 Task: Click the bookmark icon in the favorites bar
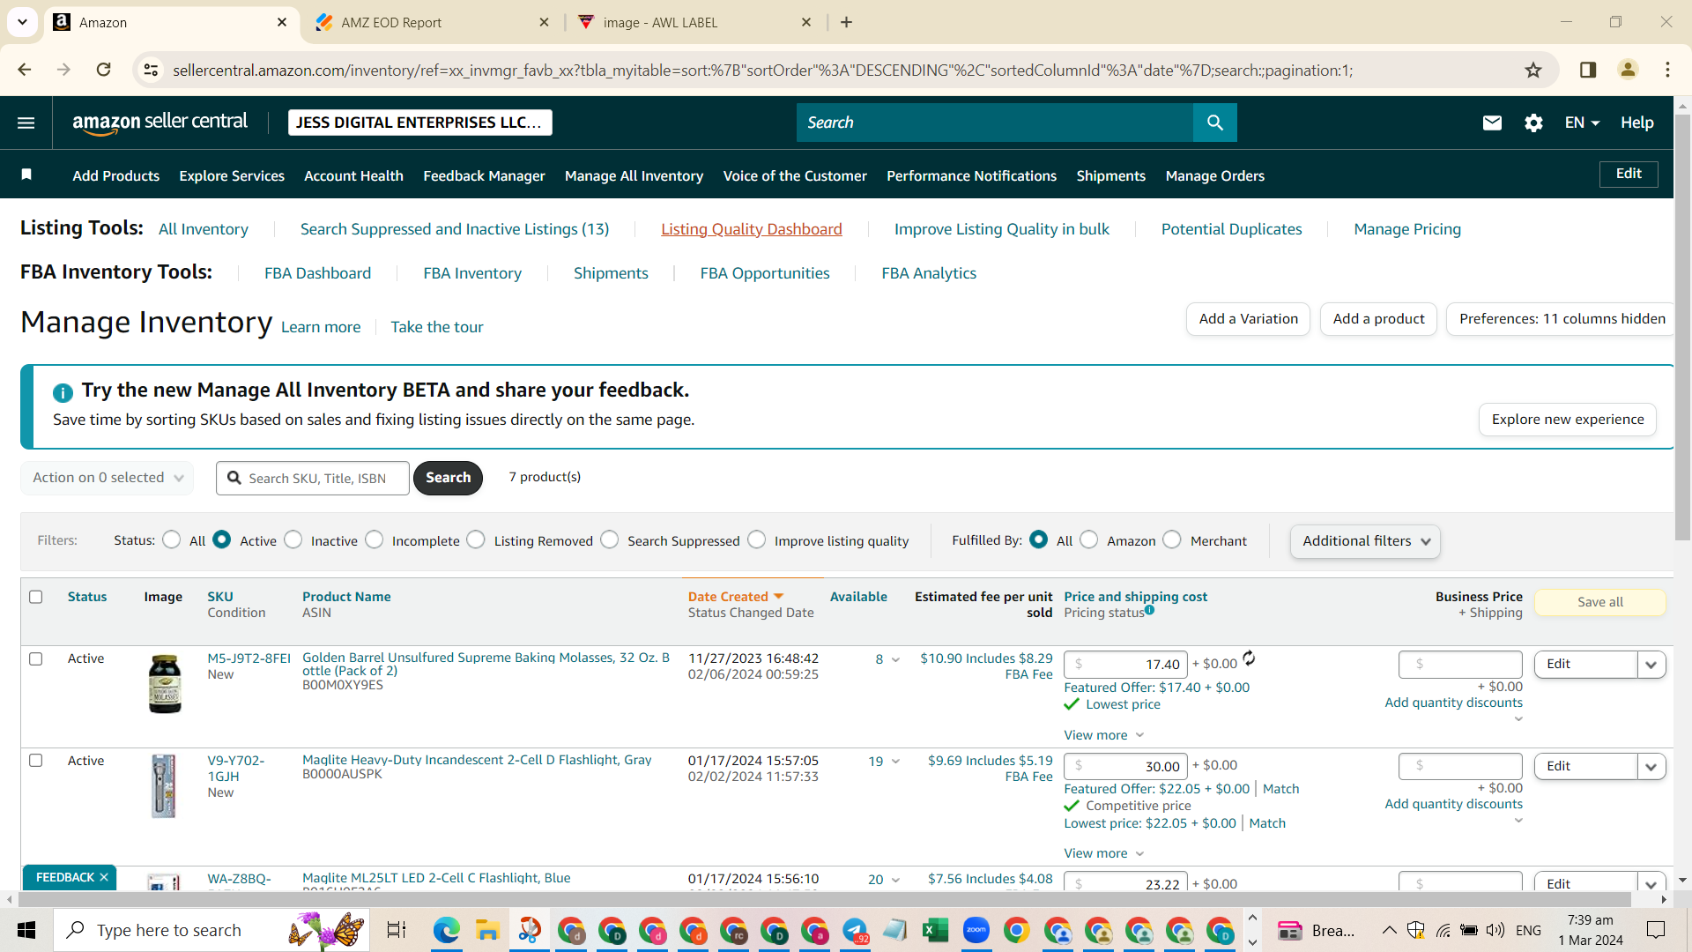click(26, 175)
